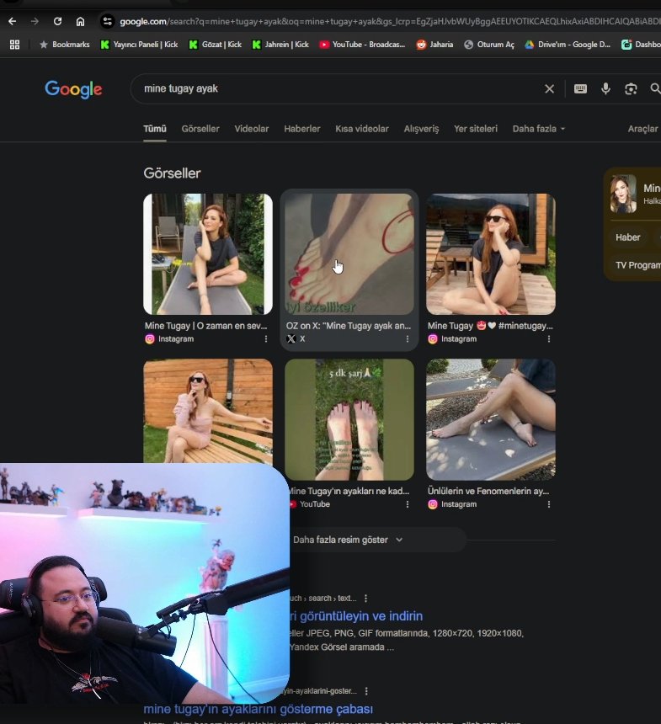The width and height of the screenshot is (661, 724).
Task: Switch to the Alışveriş tab
Action: pyautogui.click(x=421, y=129)
